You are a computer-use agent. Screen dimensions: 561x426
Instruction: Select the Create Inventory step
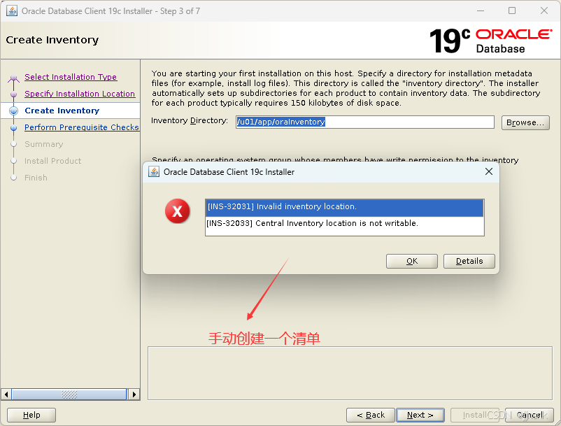62,111
